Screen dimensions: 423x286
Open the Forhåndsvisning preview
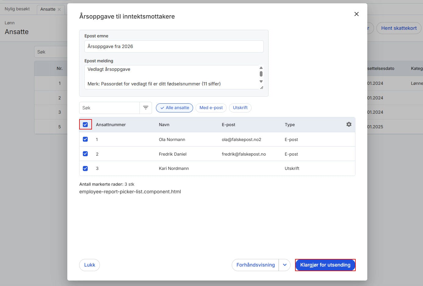(x=256, y=265)
